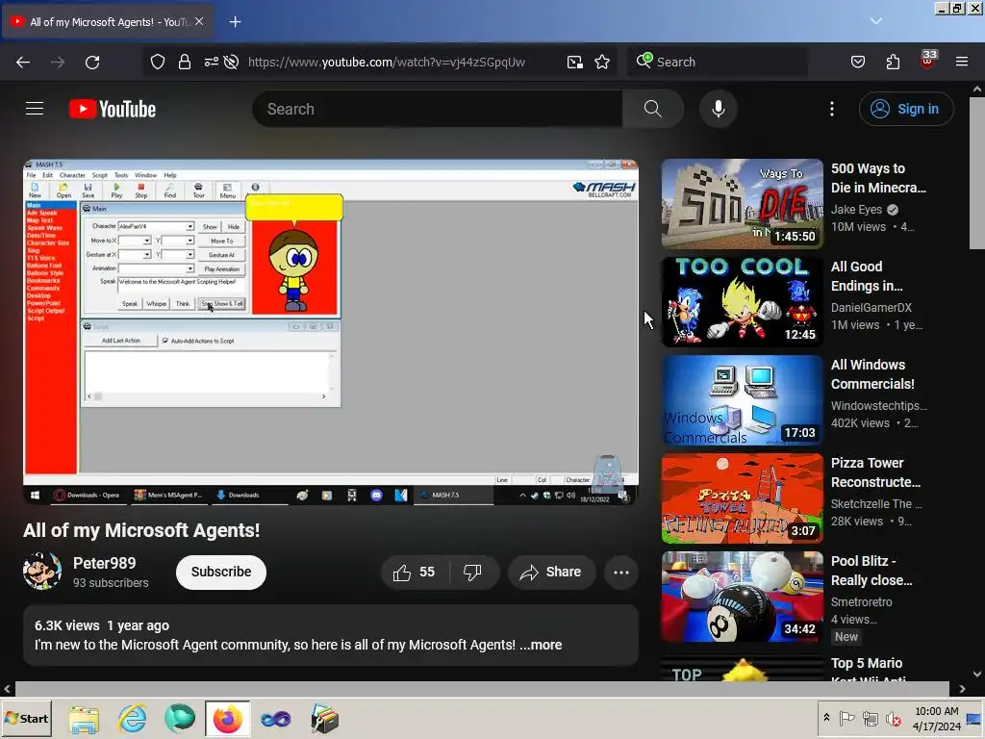Click the red extension icon with 33 badge
The image size is (985, 739).
[928, 60]
